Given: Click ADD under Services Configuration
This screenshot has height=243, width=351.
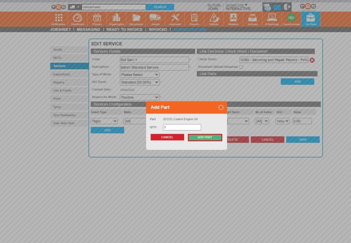Looking at the screenshot, I should click(x=107, y=130).
